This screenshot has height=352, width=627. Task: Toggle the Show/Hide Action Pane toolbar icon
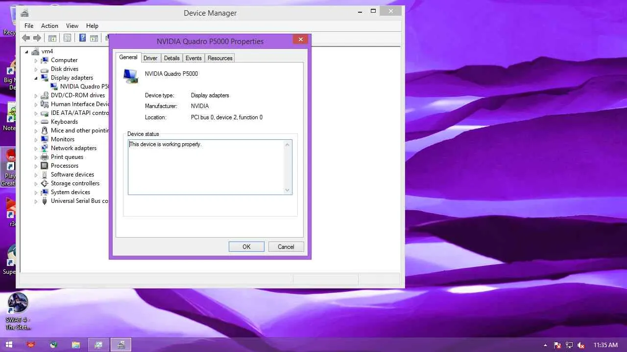click(x=94, y=38)
